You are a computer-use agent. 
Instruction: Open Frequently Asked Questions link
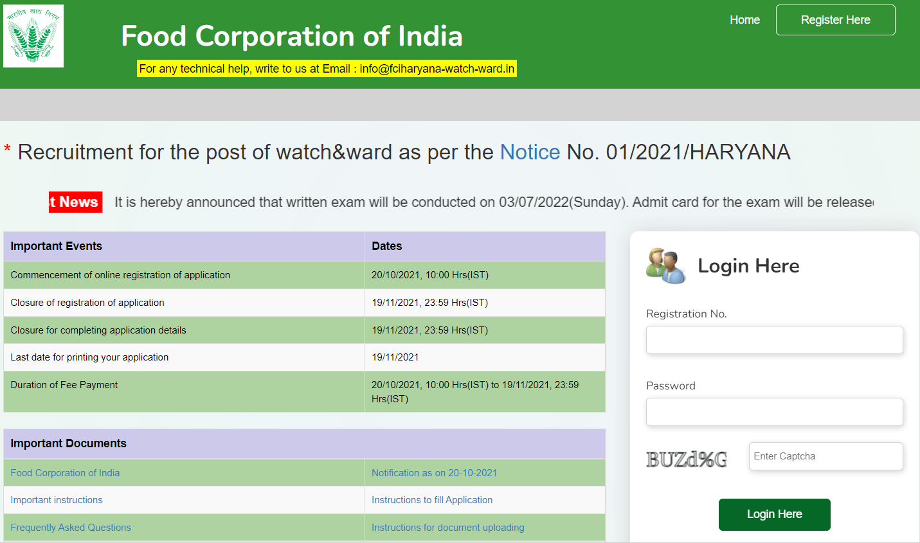point(71,528)
